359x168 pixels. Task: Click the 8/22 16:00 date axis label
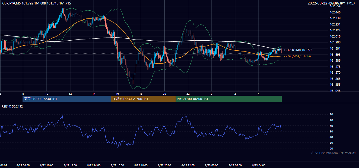(117, 165)
